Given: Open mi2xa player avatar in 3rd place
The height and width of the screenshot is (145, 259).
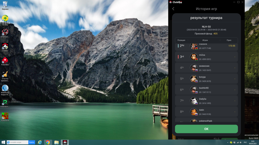Looking at the screenshot, I should (x=194, y=57).
